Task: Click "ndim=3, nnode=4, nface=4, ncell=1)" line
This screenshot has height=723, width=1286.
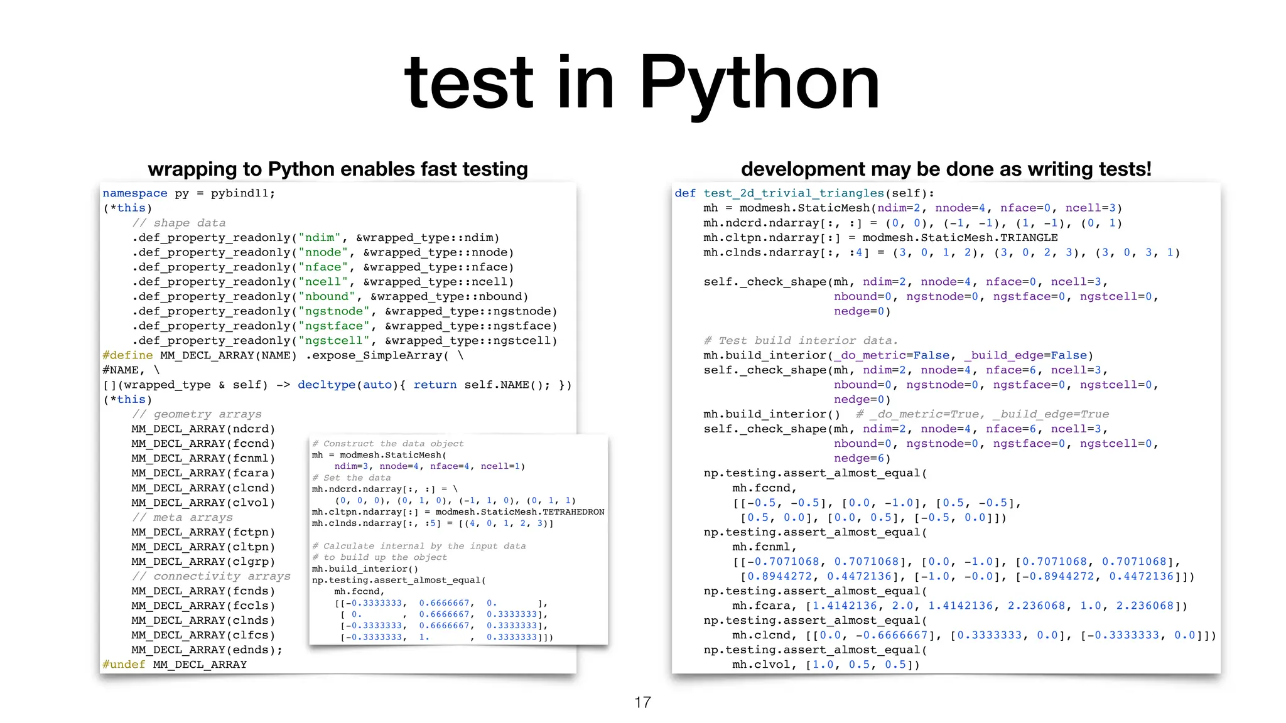Action: click(430, 466)
